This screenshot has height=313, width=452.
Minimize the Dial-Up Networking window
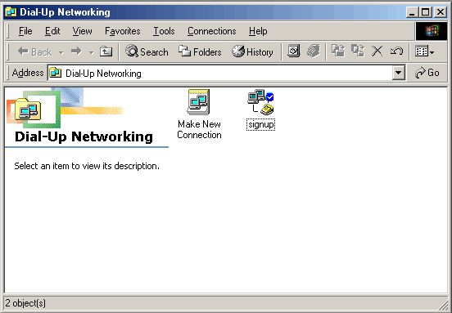(x=412, y=12)
